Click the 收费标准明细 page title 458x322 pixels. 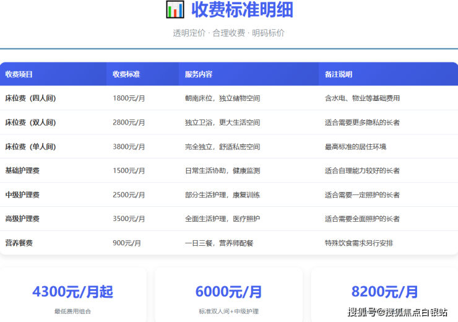(x=242, y=10)
